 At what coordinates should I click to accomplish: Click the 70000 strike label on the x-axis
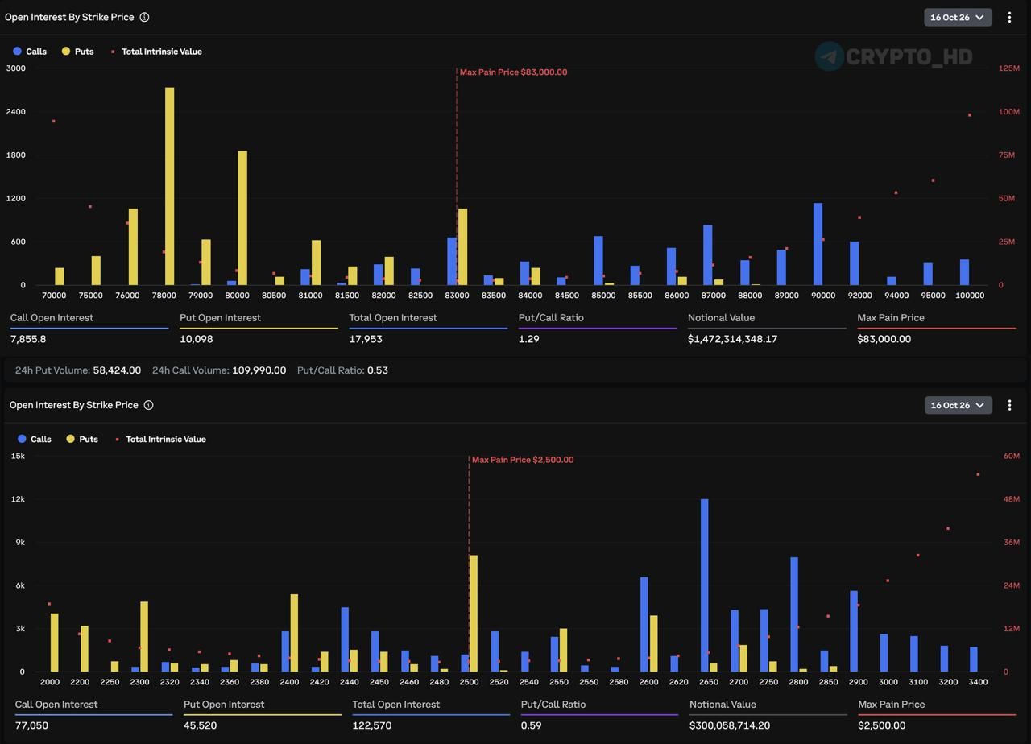[x=54, y=296]
